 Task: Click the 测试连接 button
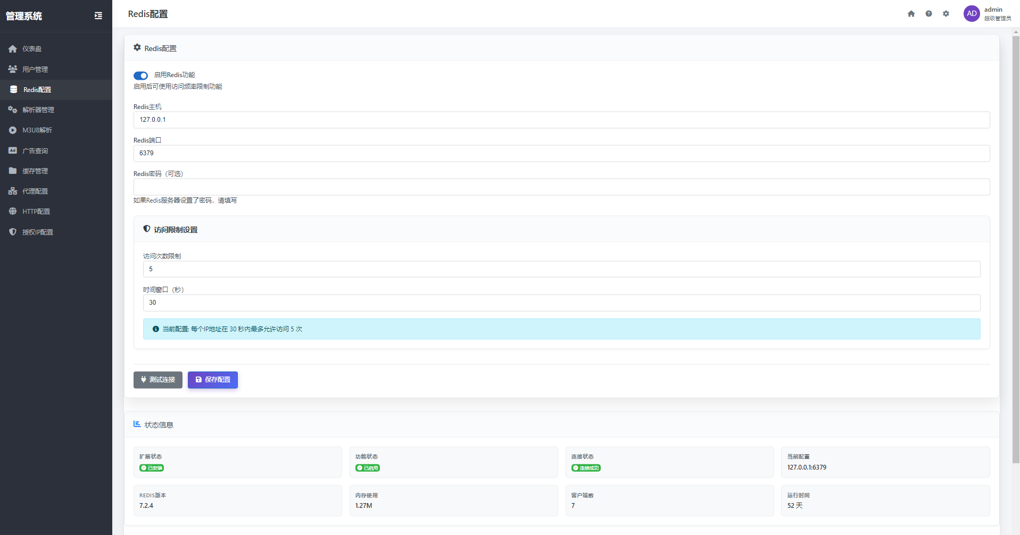point(158,380)
